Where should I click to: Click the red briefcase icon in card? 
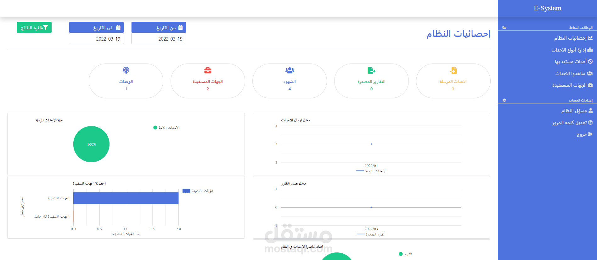click(x=208, y=70)
